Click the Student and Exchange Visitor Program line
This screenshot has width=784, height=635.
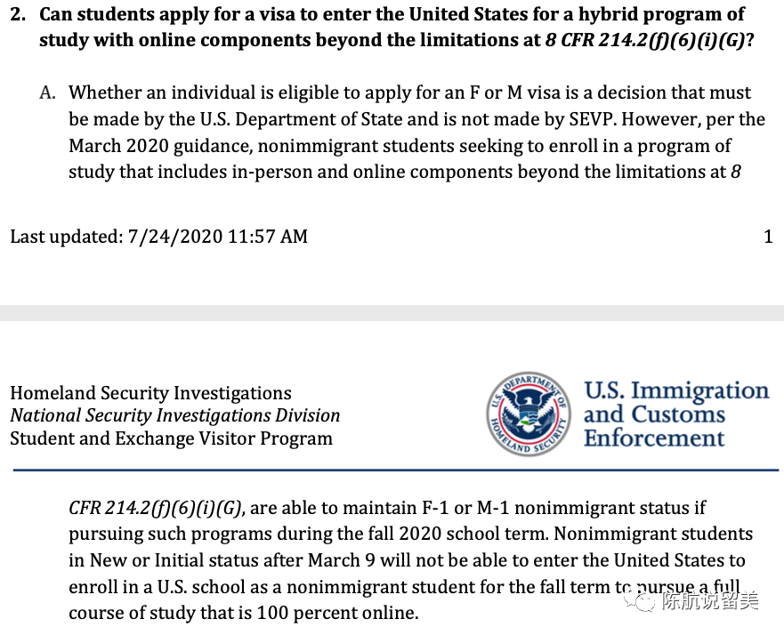[171, 438]
